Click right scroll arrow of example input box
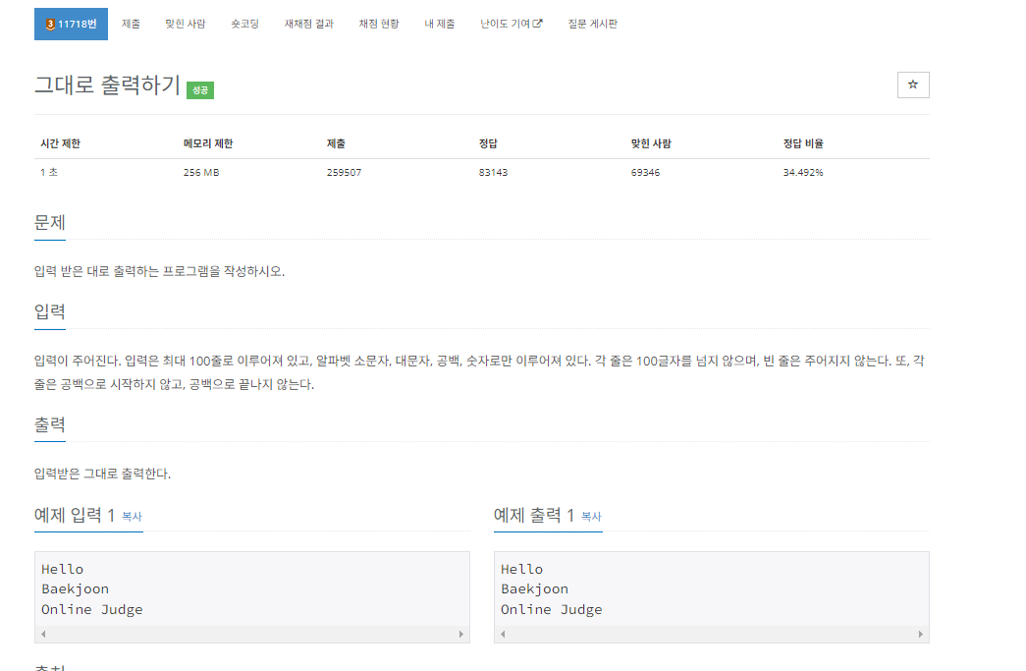Image resolution: width=1026 pixels, height=671 pixels. pos(461,634)
